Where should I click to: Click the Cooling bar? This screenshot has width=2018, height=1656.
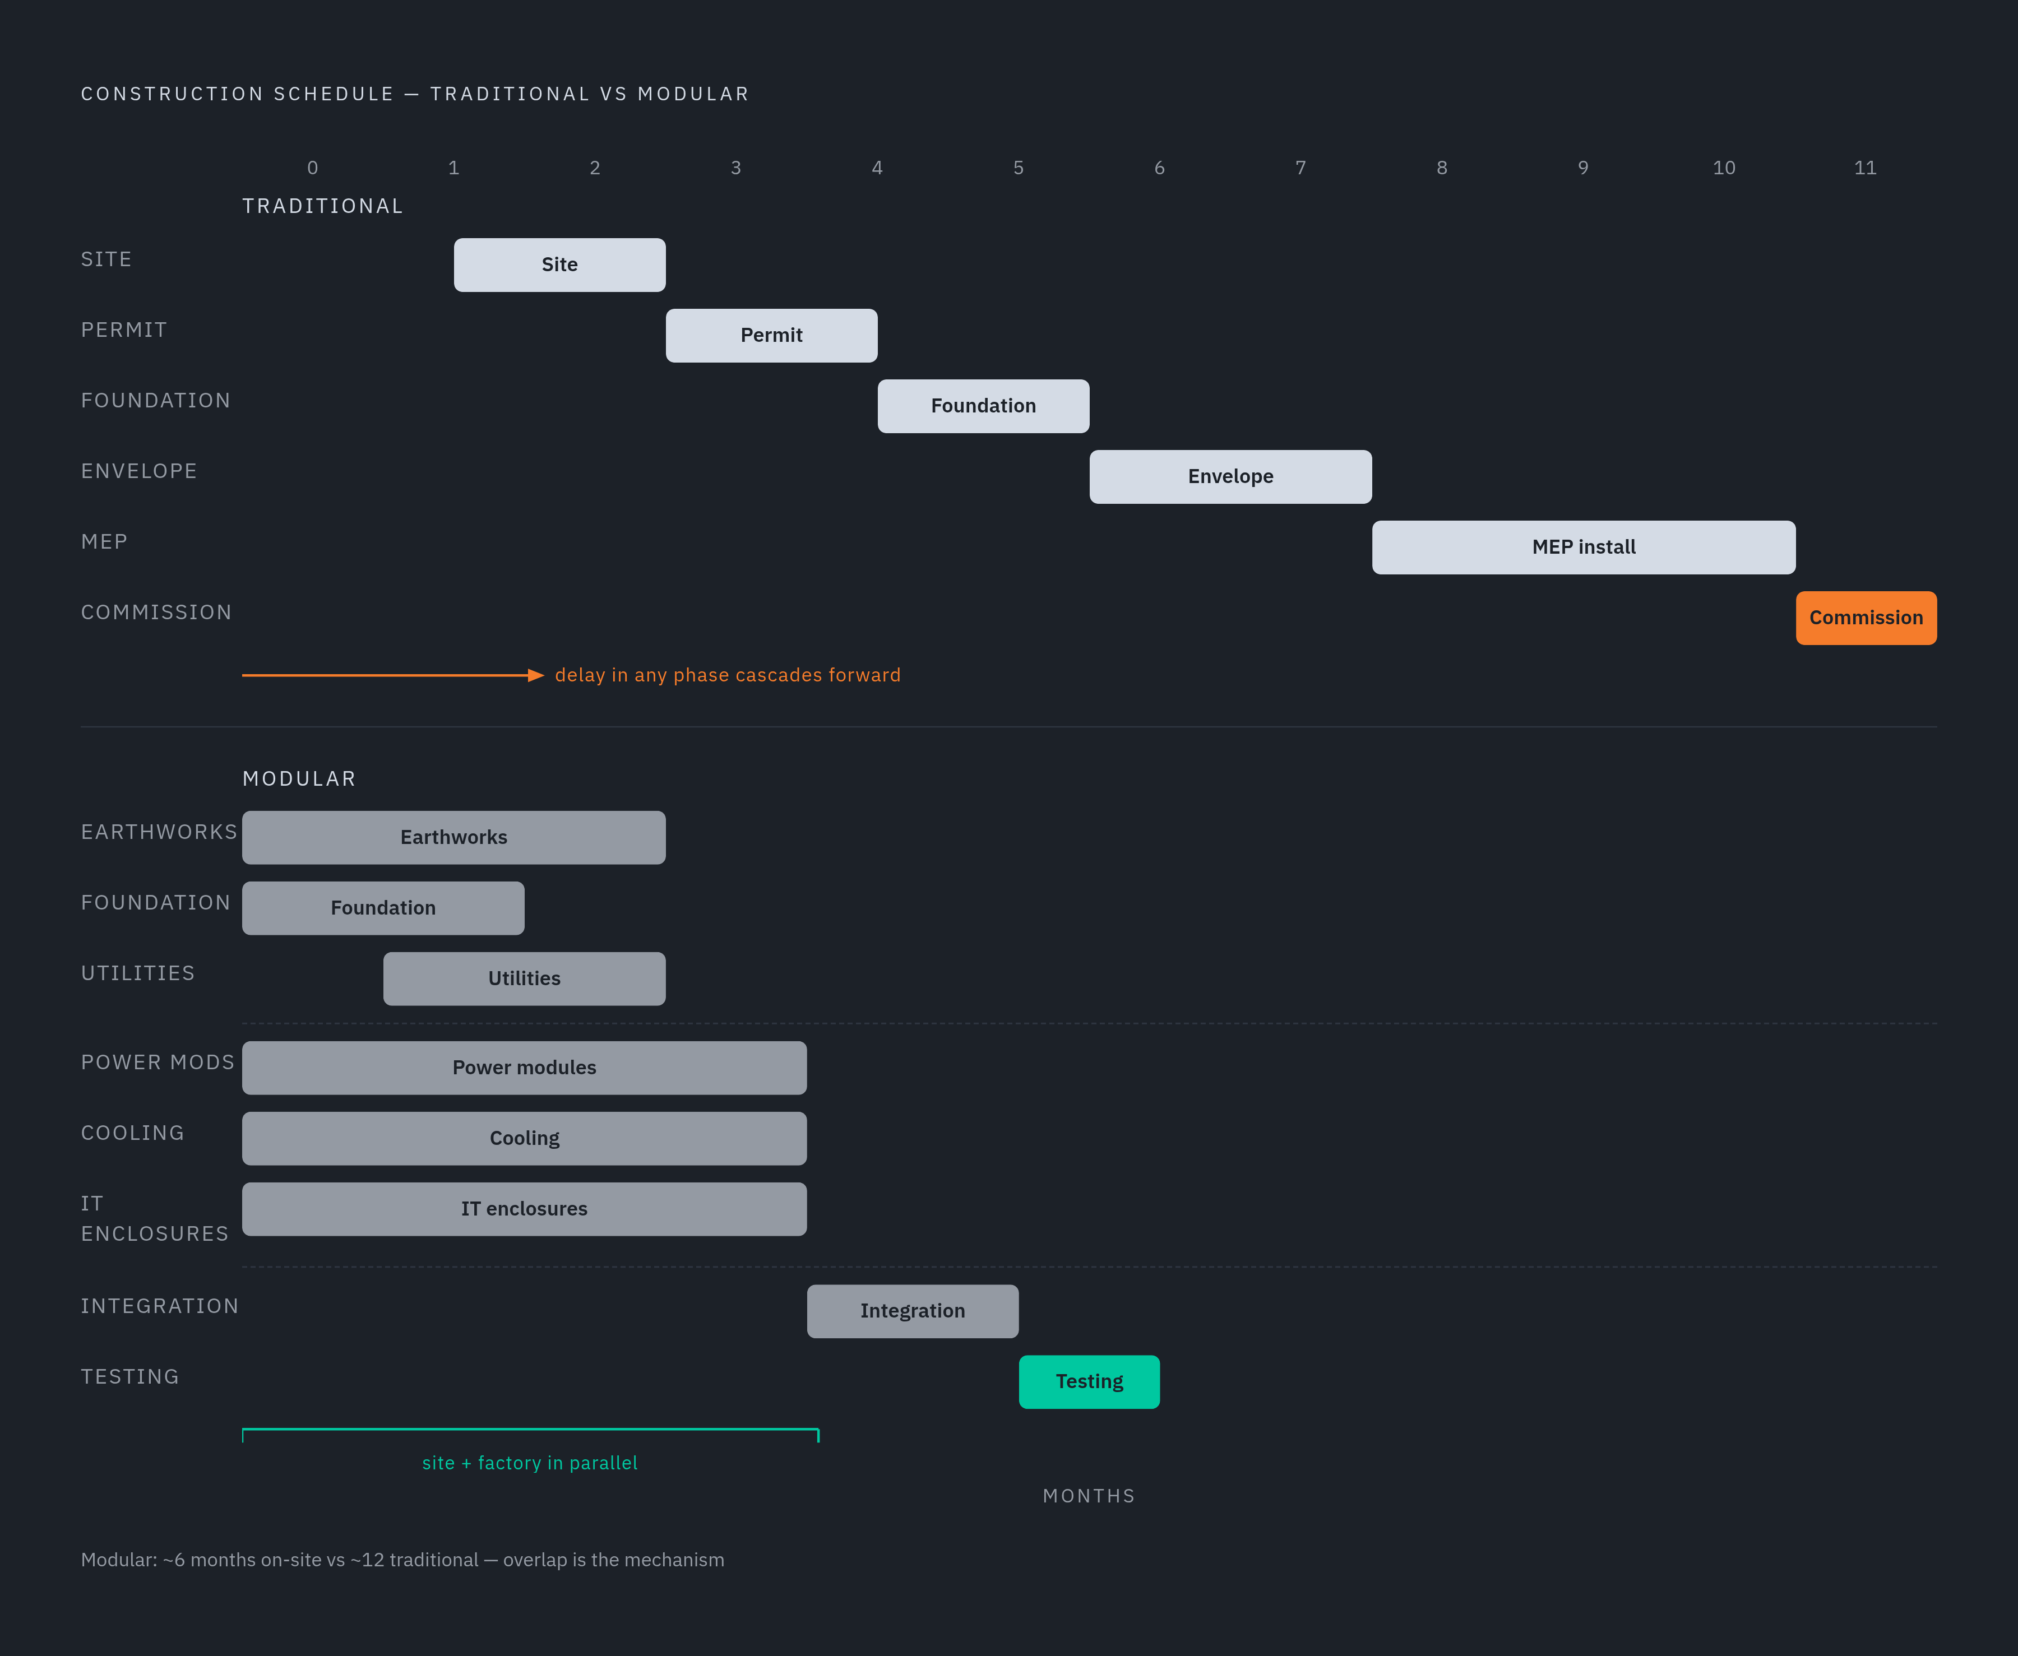pos(524,1138)
